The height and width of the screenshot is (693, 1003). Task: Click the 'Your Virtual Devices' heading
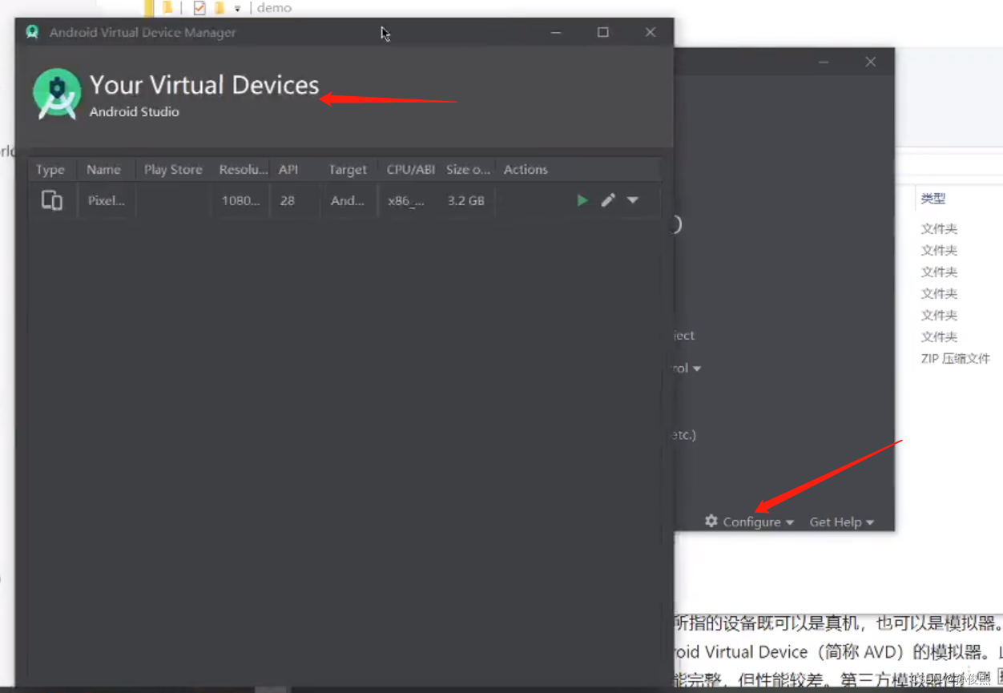204,85
